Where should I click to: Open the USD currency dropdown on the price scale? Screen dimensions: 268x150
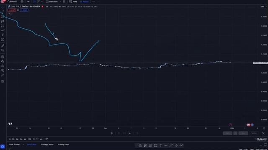click(x=263, y=7)
